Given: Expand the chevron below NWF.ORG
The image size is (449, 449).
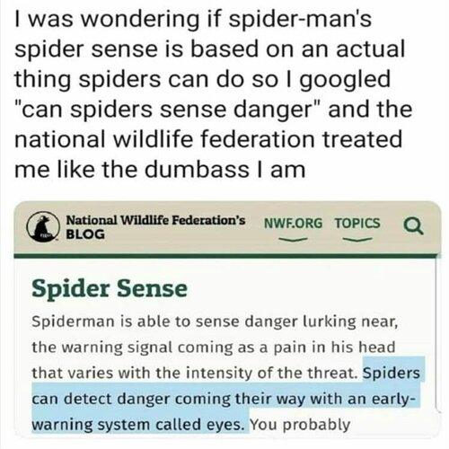Looking at the screenshot, I should (293, 240).
